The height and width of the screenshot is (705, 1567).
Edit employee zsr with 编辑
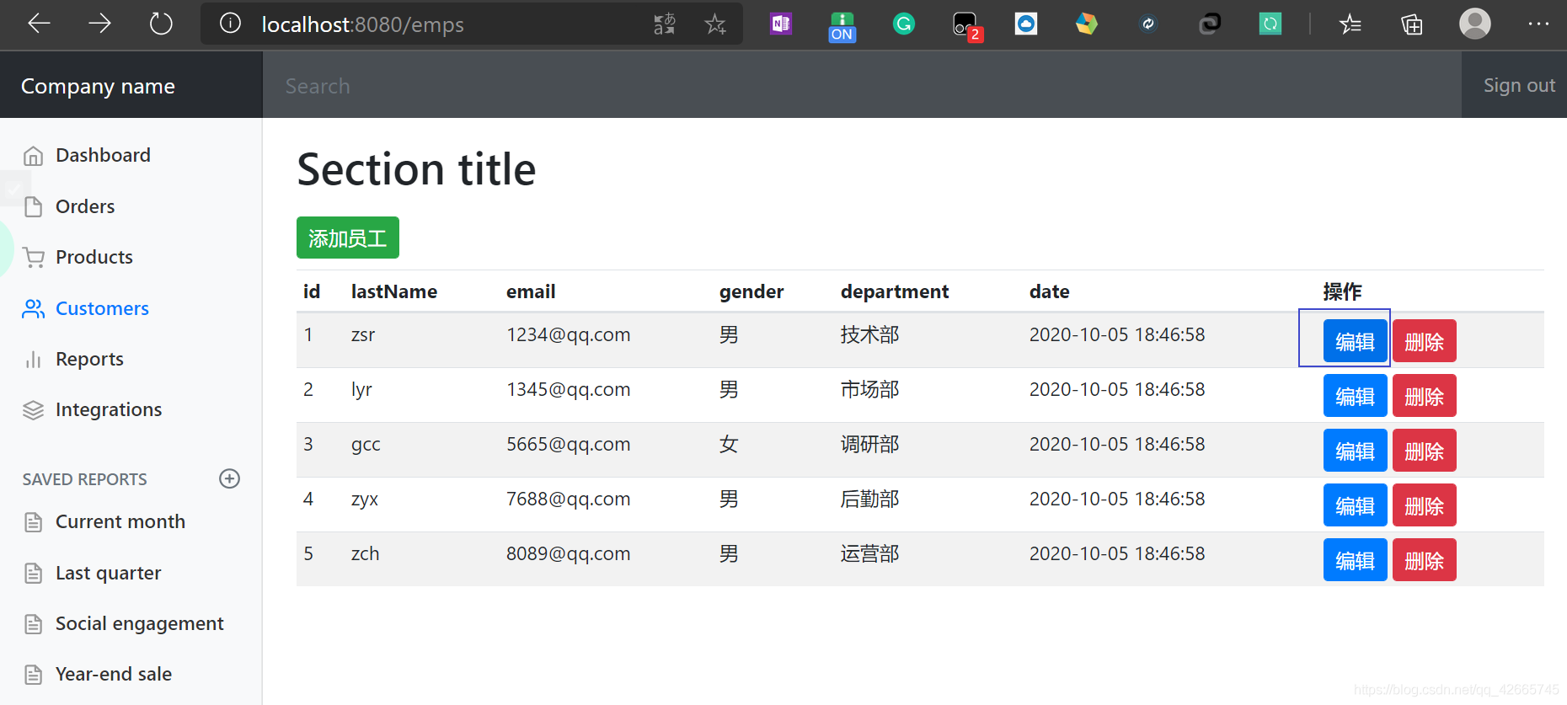coord(1355,341)
